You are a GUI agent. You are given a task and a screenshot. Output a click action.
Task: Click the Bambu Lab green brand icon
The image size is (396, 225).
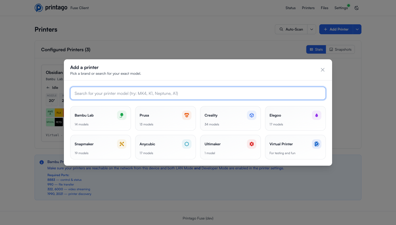click(122, 115)
